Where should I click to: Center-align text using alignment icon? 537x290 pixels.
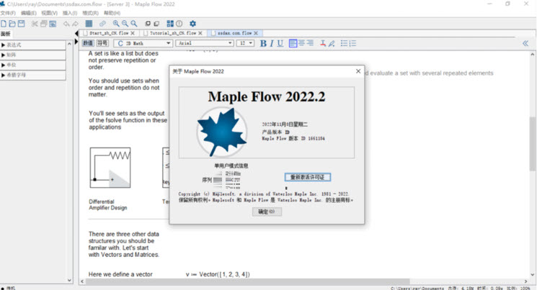point(301,43)
